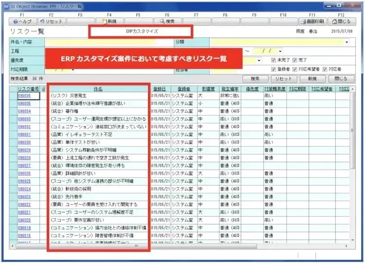Toggle the 未完了 checkbox

(x=274, y=60)
